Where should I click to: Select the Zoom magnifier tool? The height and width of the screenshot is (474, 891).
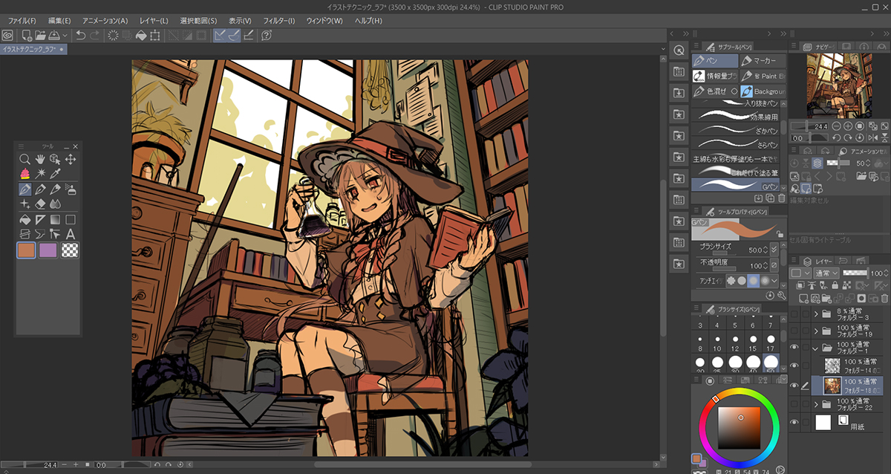click(25, 159)
